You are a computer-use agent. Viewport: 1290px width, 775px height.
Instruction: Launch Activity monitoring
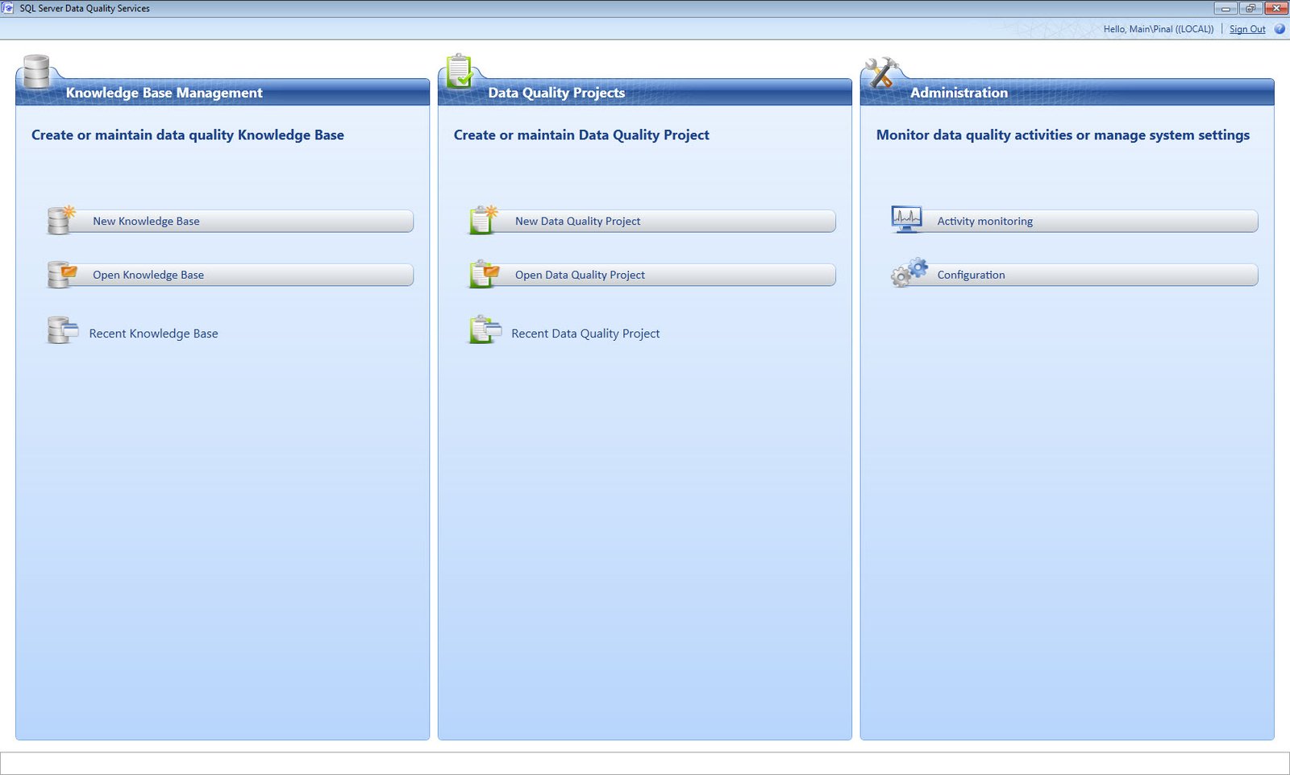coord(1075,221)
